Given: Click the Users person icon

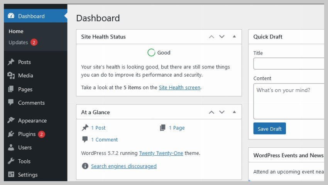Looking at the screenshot, I should [x=11, y=147].
